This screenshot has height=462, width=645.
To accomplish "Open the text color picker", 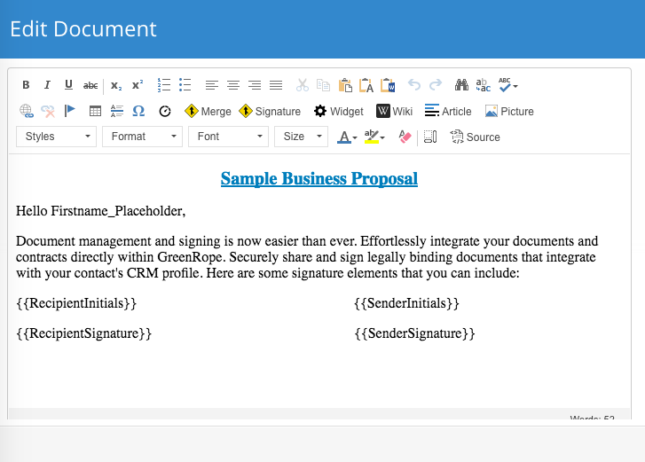I will [347, 137].
